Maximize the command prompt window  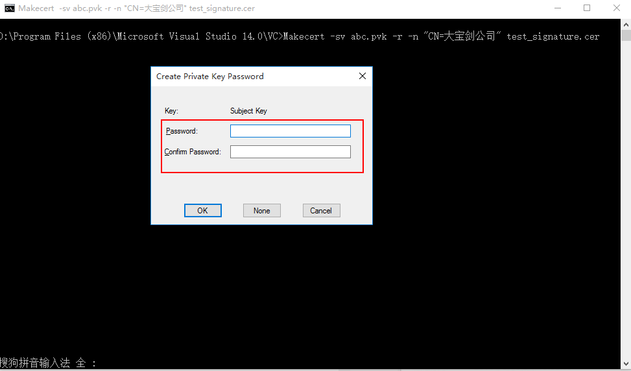587,8
